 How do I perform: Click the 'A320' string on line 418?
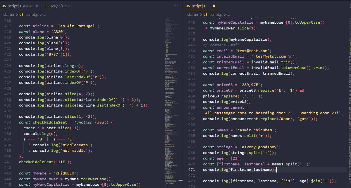(x=58, y=32)
